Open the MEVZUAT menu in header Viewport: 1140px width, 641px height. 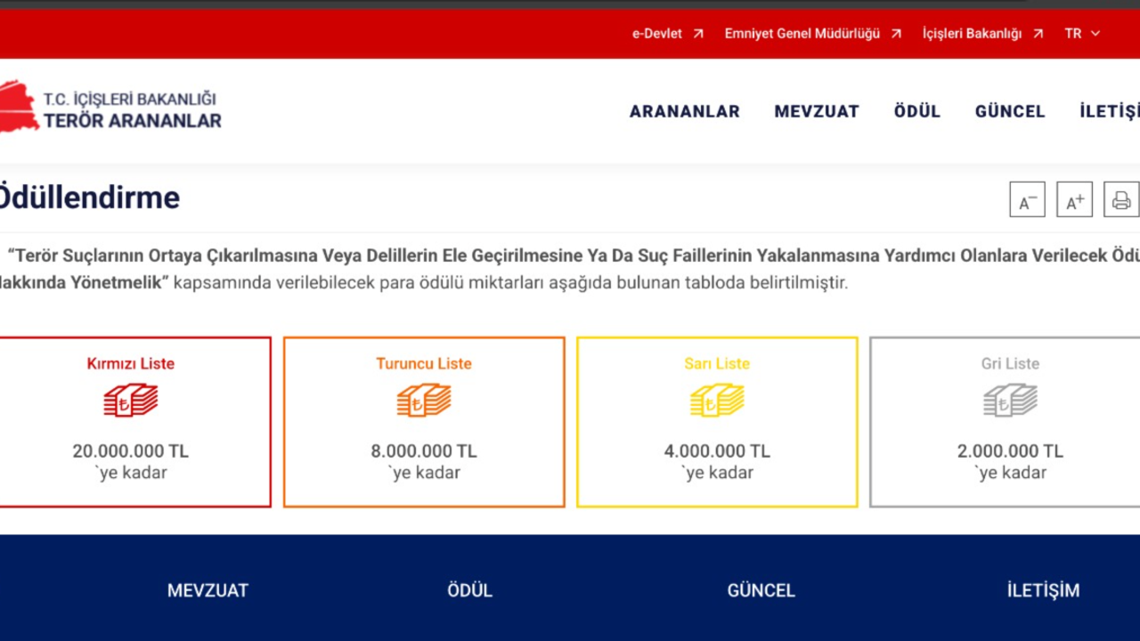click(x=817, y=111)
